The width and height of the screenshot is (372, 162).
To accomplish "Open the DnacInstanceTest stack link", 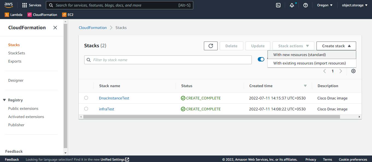I will point(114,98).
